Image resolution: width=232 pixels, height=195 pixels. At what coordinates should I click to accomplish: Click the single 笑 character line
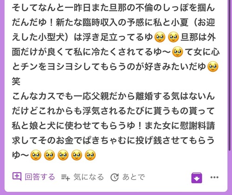[16, 82]
